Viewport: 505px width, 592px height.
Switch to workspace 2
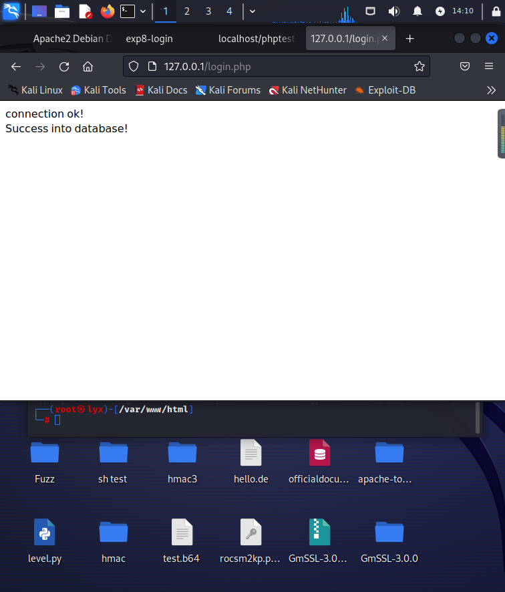click(187, 11)
